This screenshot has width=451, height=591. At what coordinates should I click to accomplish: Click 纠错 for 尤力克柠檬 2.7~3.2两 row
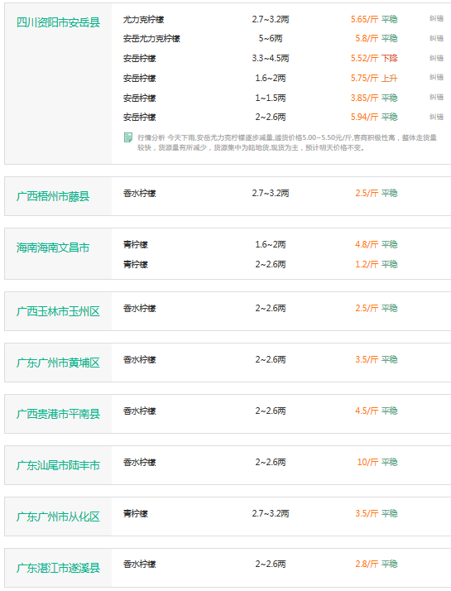436,18
